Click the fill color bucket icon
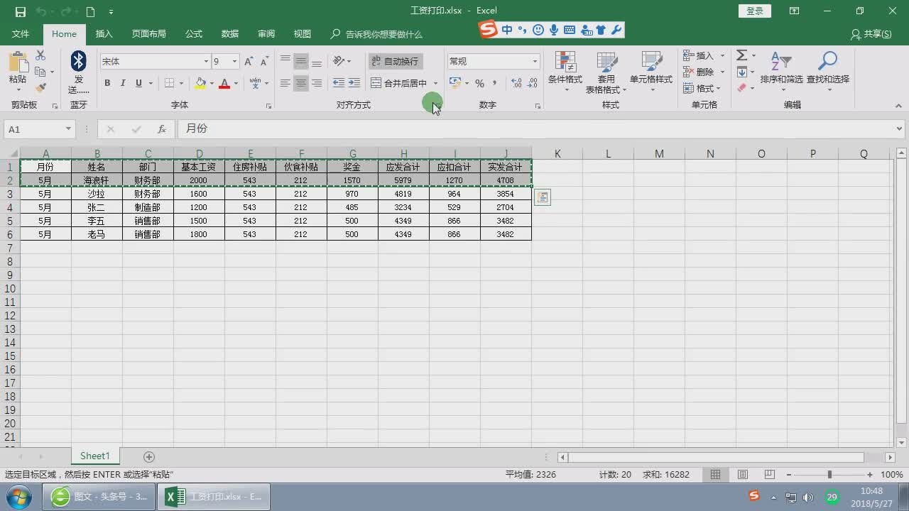This screenshot has width=909, height=511. [x=200, y=83]
